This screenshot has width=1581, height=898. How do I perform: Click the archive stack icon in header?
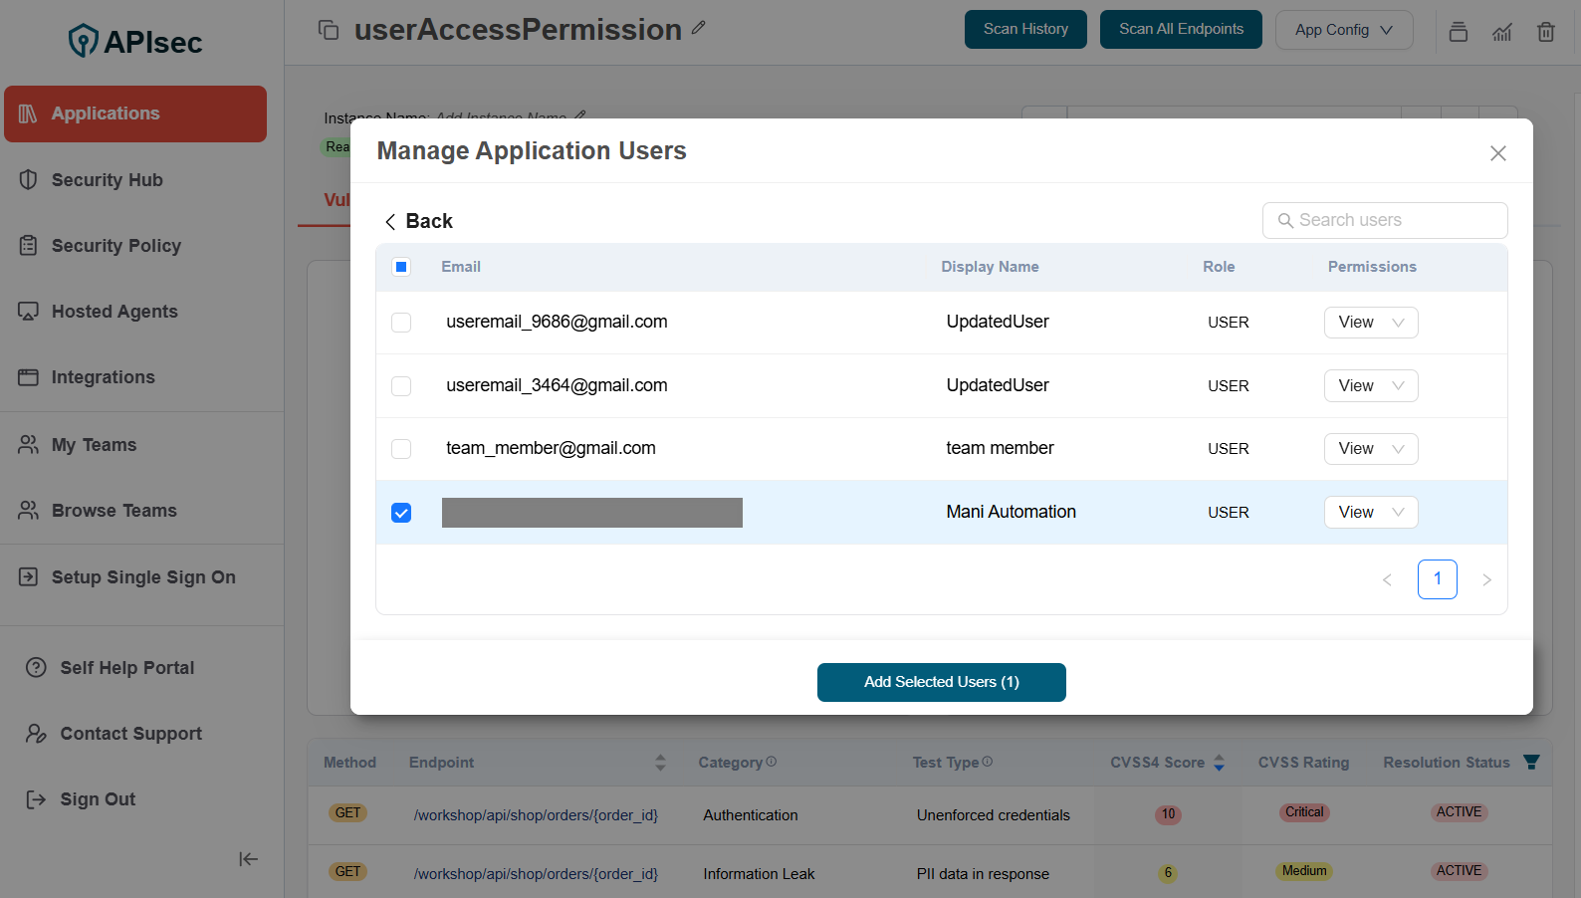[x=1459, y=32]
